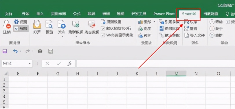
Task: Select column M header
Action: pos(177,74)
